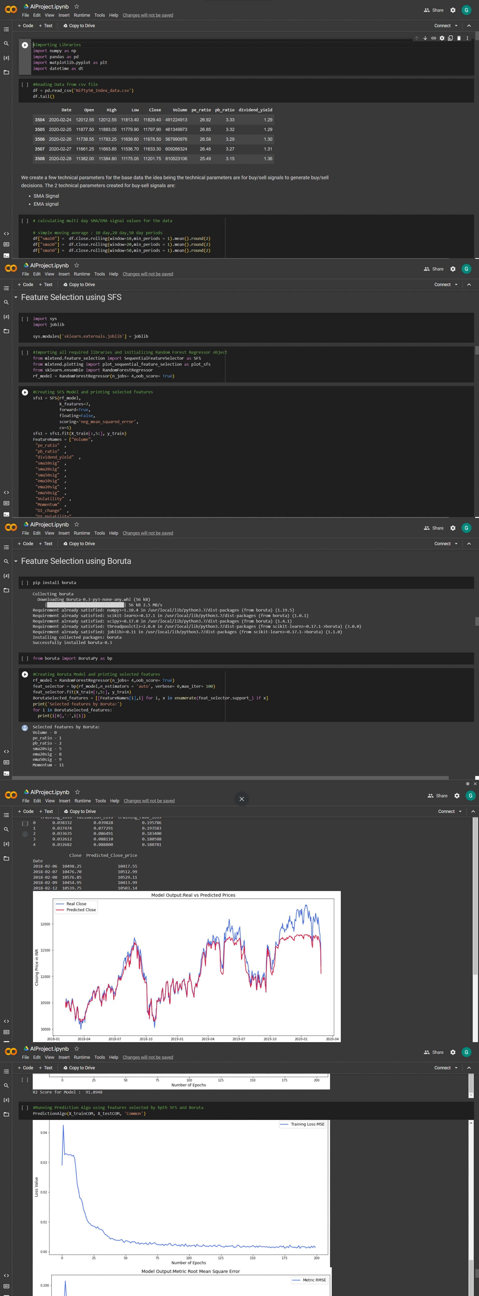Toggle header chevron in Real vs Predicted window
479x1296 pixels.
[x=472, y=811]
